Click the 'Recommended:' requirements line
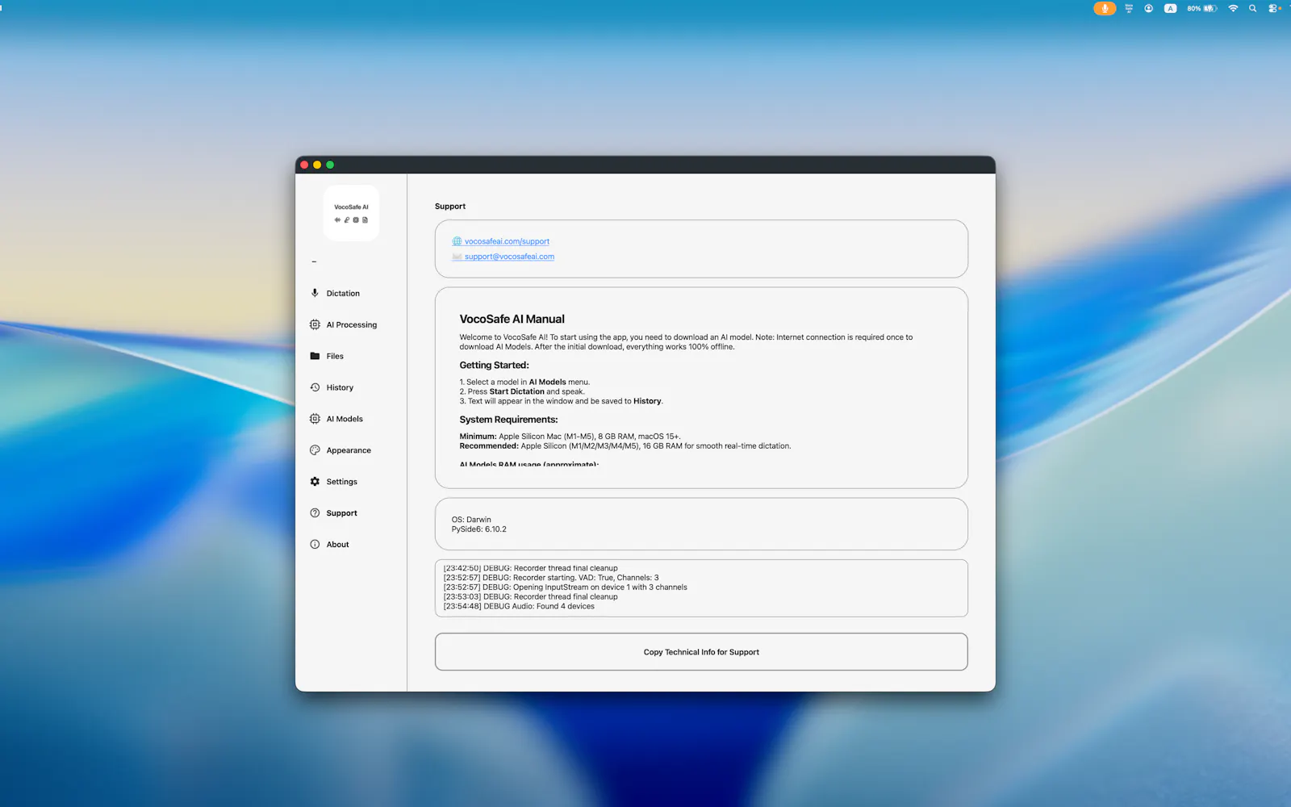Viewport: 1291px width, 807px height. [625, 446]
